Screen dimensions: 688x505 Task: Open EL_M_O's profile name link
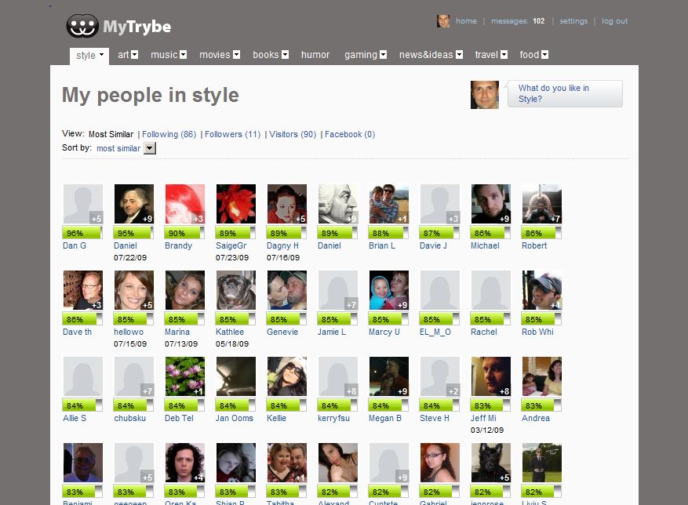[435, 332]
